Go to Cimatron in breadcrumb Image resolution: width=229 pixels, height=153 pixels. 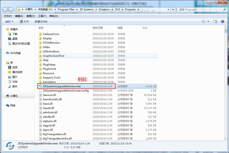pos(104,10)
